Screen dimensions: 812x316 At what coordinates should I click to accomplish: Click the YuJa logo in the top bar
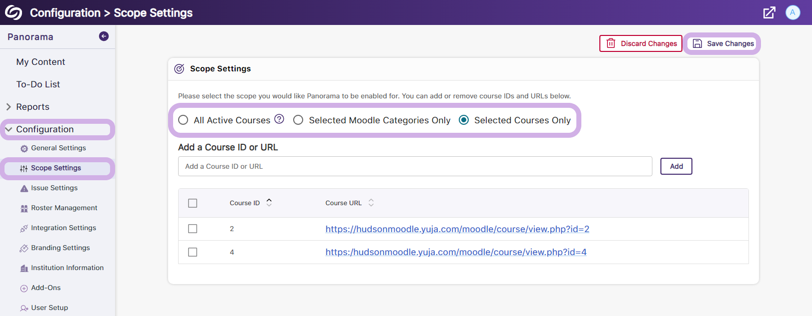[x=14, y=12]
